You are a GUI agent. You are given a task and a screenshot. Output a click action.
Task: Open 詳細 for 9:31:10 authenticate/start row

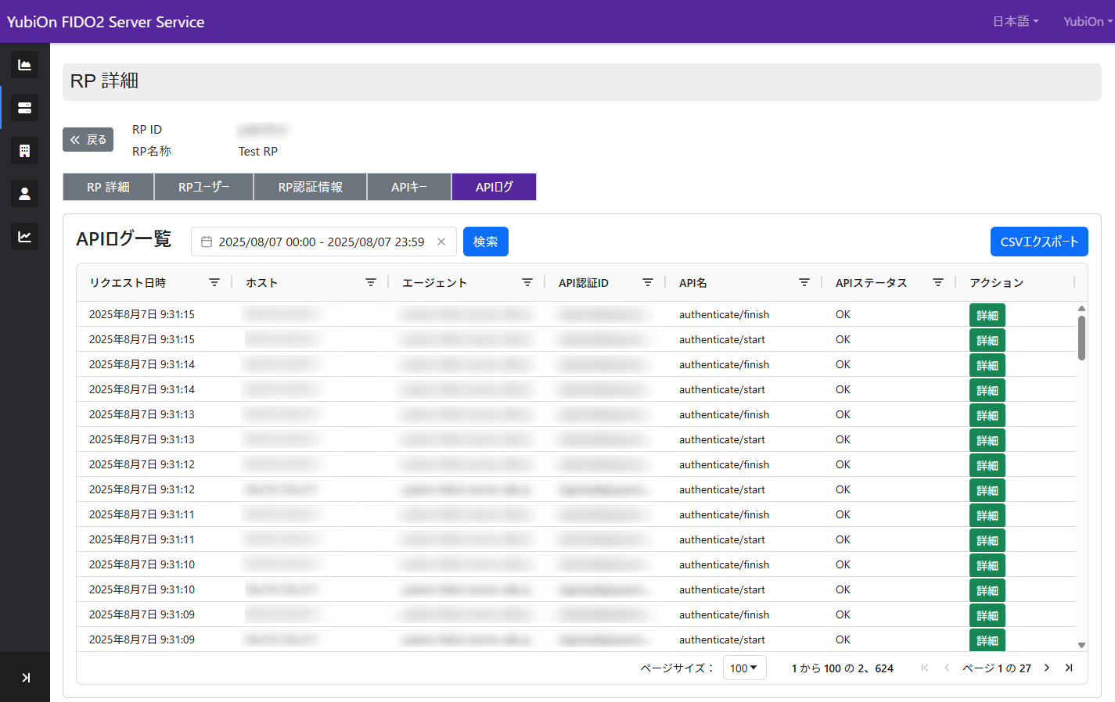[x=987, y=590]
